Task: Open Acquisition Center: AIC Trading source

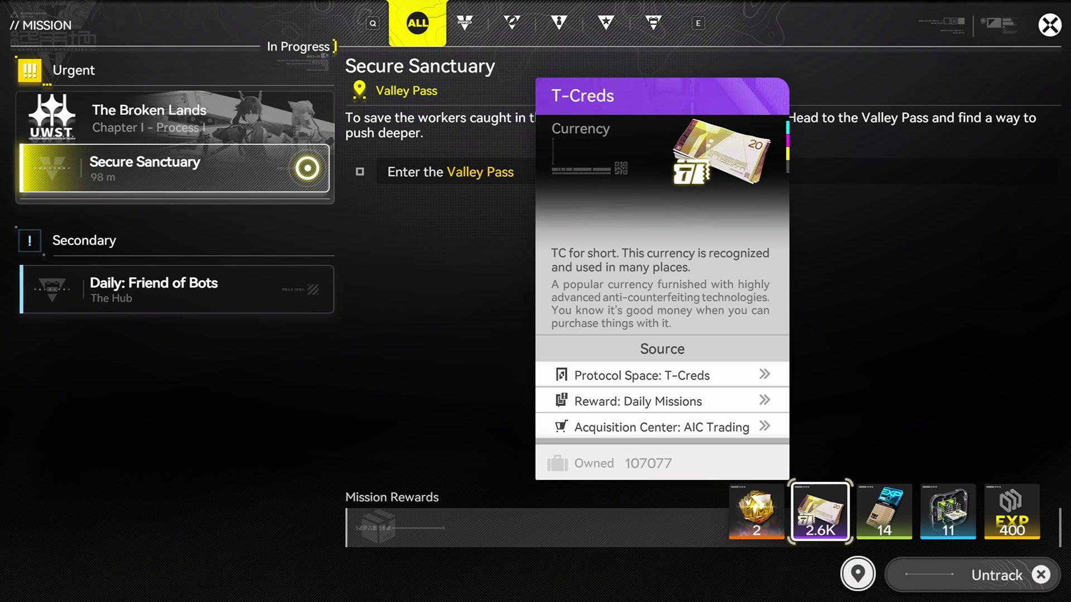Action: (662, 427)
